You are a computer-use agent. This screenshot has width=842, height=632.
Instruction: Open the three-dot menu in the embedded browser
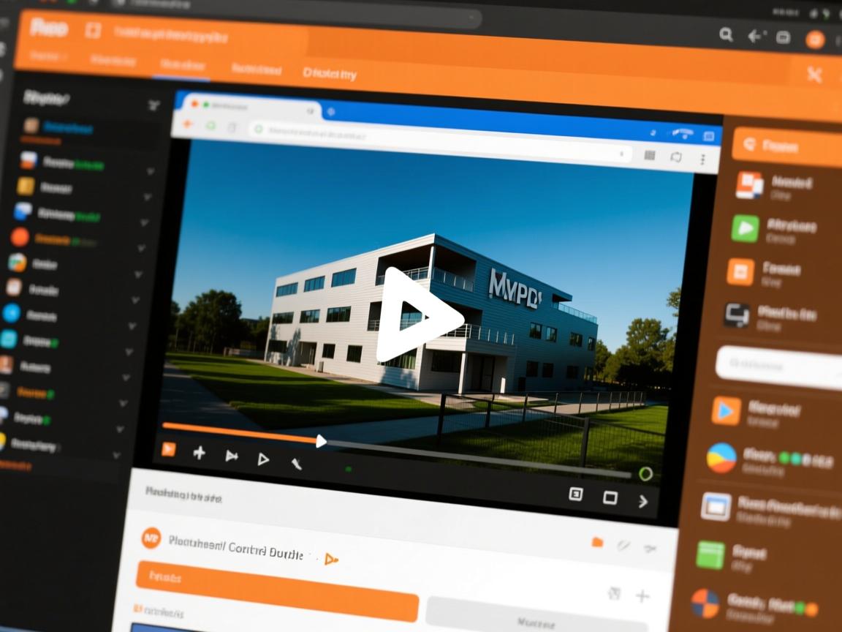pyautogui.click(x=702, y=159)
